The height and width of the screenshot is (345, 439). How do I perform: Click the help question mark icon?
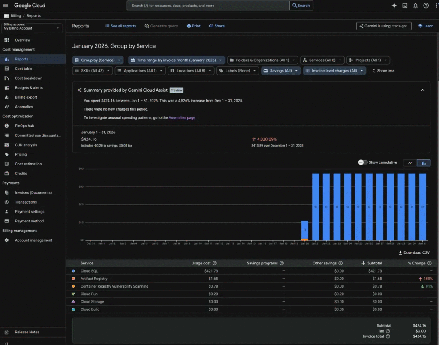[426, 6]
